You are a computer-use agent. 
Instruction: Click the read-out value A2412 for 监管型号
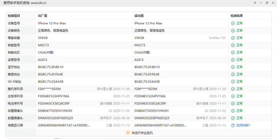139,60
